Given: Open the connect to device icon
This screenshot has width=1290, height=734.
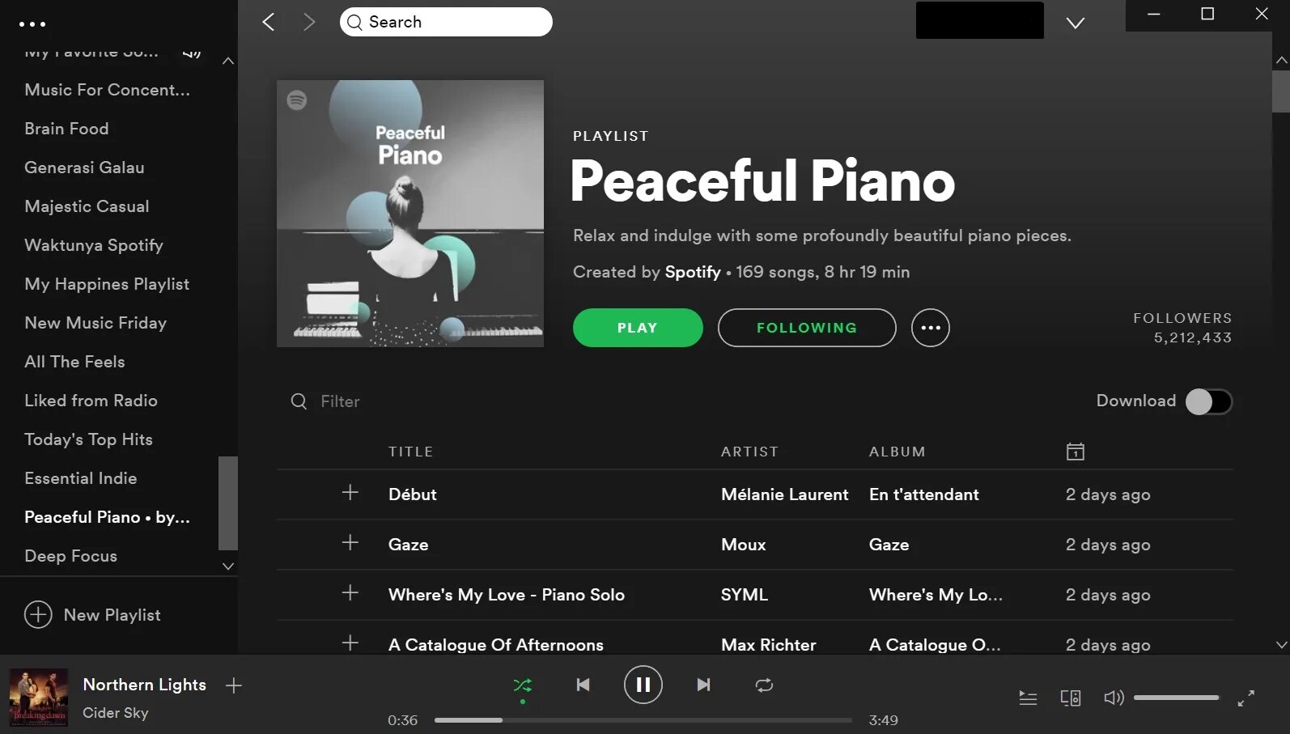Looking at the screenshot, I should (x=1070, y=698).
